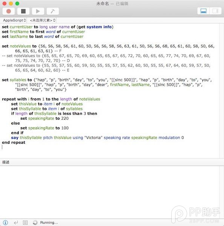Zoom window with green button
224x226 pixels.
point(17,3)
